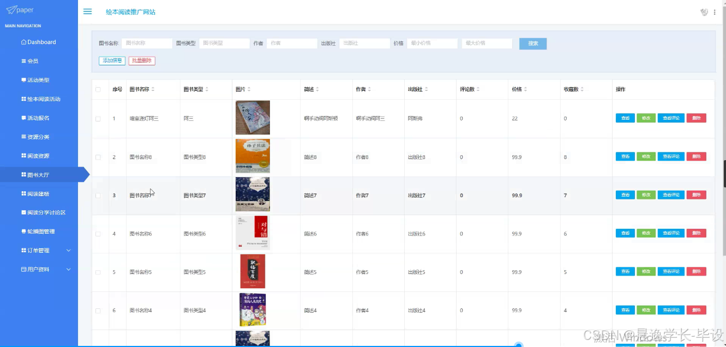
Task: Sort table by 评论数 column arrows
Action: pos(478,89)
